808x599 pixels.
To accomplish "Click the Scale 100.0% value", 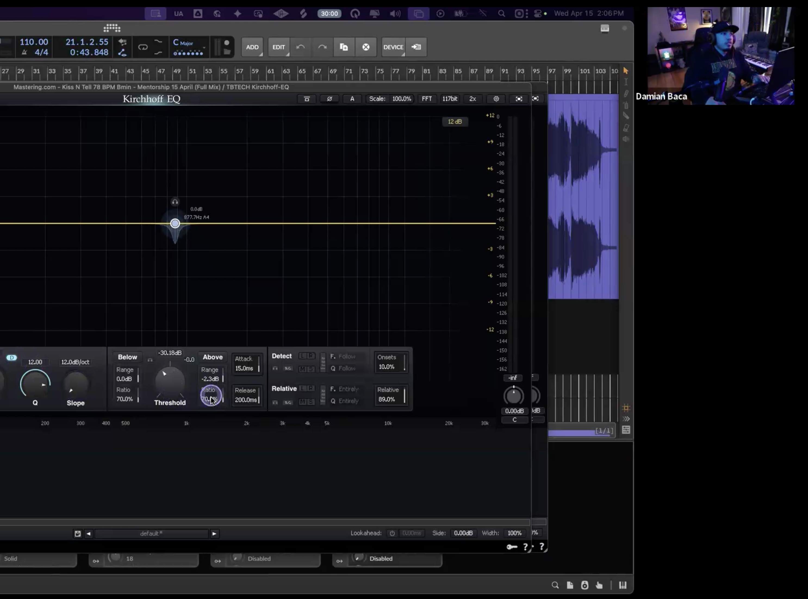I will point(402,99).
